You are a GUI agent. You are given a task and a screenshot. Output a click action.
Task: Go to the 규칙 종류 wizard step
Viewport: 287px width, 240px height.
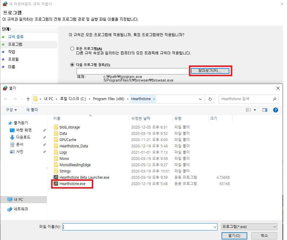16,37
